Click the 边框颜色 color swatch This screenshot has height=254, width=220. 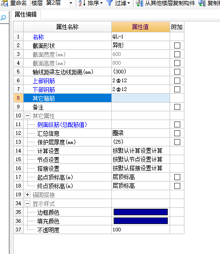(141, 212)
